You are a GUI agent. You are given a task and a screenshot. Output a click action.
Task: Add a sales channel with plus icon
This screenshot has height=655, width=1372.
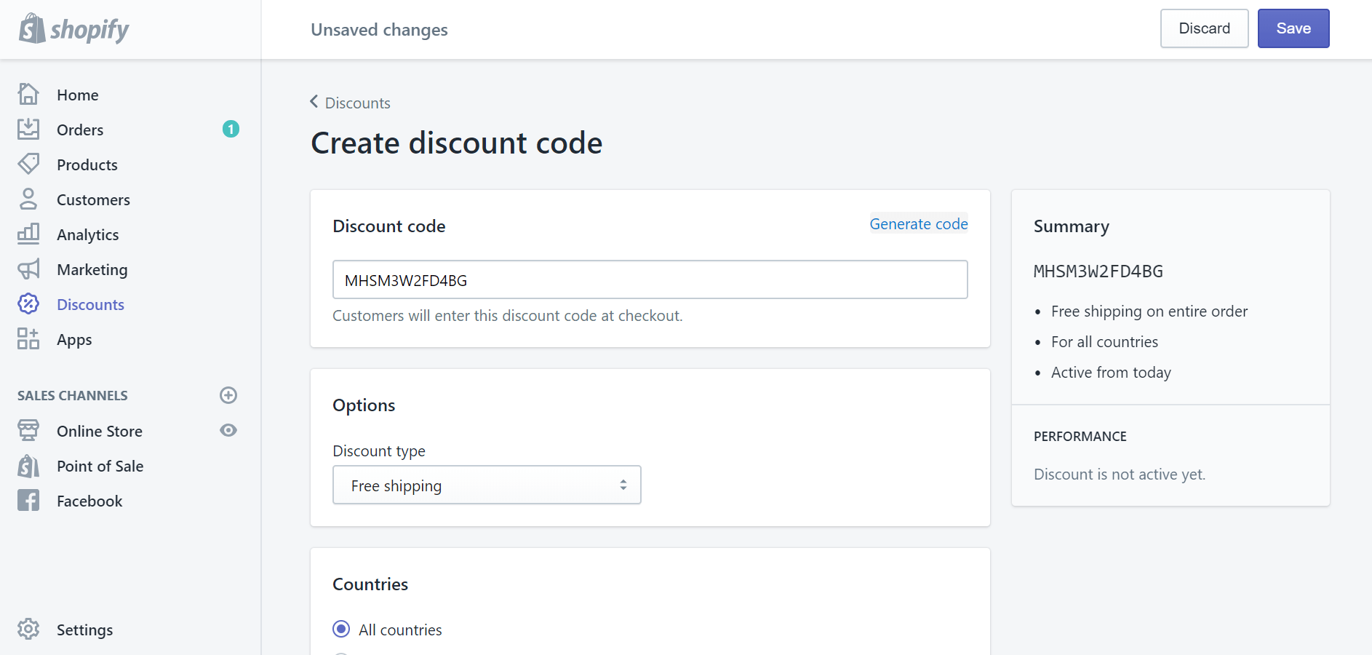[228, 395]
